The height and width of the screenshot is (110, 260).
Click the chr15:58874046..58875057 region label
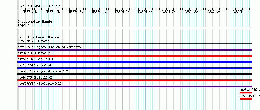click(x=39, y=6)
